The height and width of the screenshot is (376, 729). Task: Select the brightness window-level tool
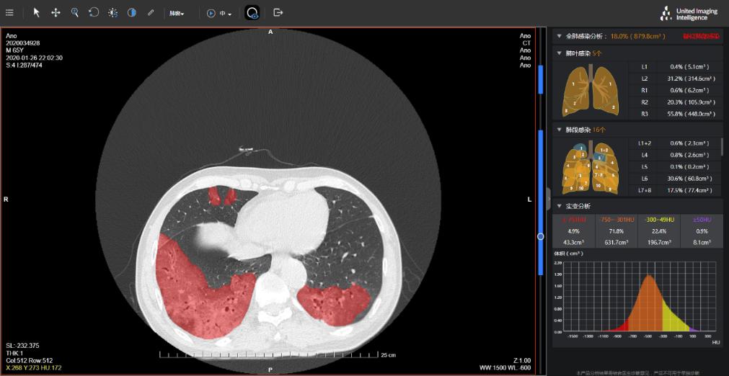click(113, 12)
